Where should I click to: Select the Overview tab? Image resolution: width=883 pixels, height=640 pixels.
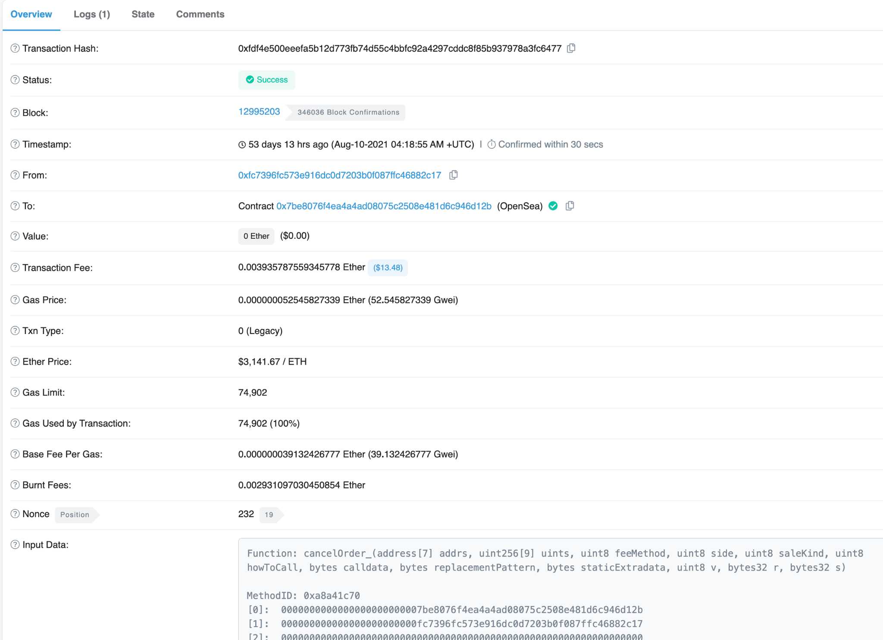[x=31, y=14]
